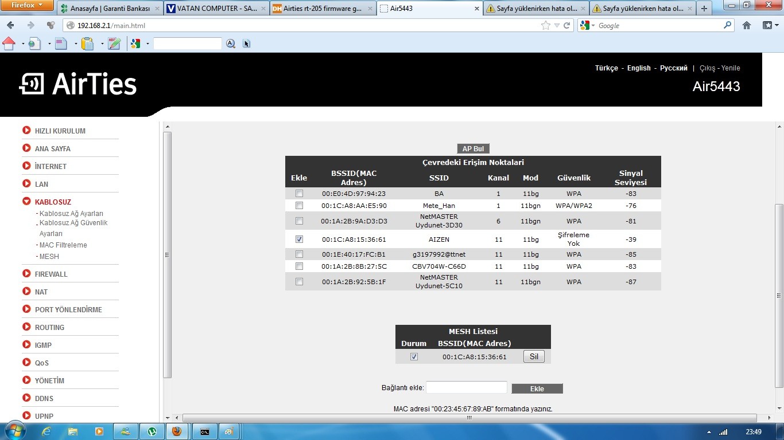The image size is (784, 440).
Task: Click the clipboard toolbar icon
Action: click(87, 44)
